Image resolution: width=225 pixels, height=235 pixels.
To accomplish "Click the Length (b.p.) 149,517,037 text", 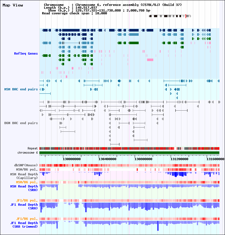I will pos(70,8).
